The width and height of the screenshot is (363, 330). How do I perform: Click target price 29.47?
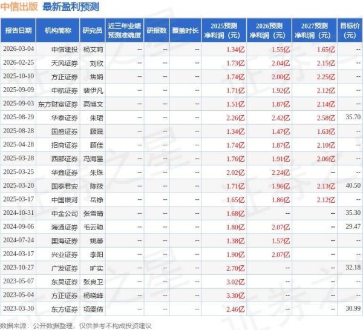[353, 226]
